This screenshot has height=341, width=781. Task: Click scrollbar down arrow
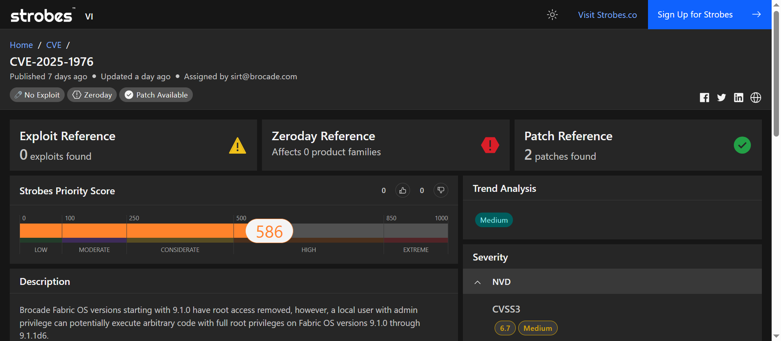[776, 337]
